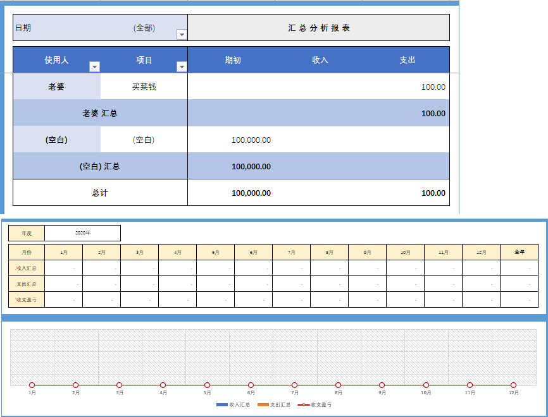Click the (全部) date filter value
This screenshot has width=548, height=417.
point(144,28)
